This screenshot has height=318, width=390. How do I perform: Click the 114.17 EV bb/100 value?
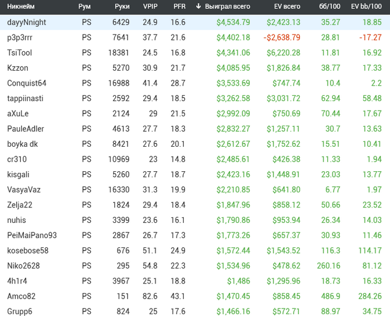click(x=370, y=251)
